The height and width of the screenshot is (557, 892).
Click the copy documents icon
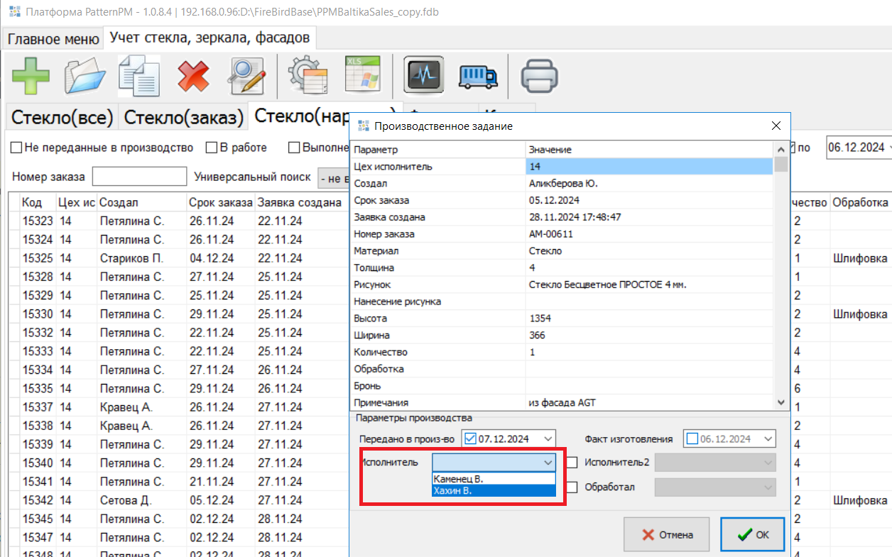click(139, 75)
